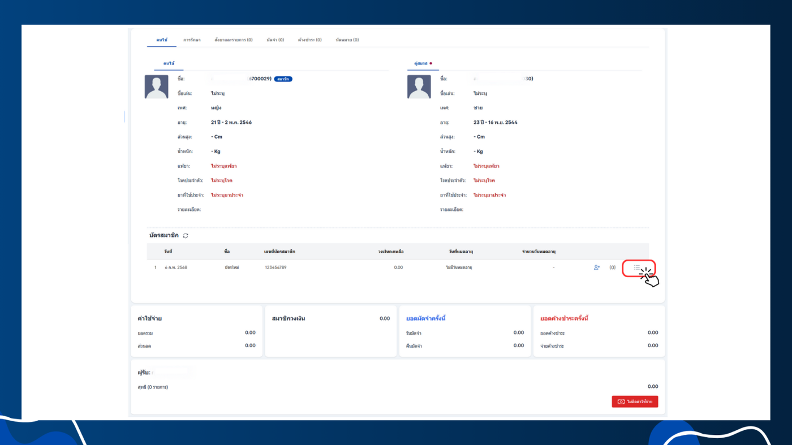Click the วันที่หมดอายุ column header
This screenshot has width=792, height=445.
tap(461, 252)
